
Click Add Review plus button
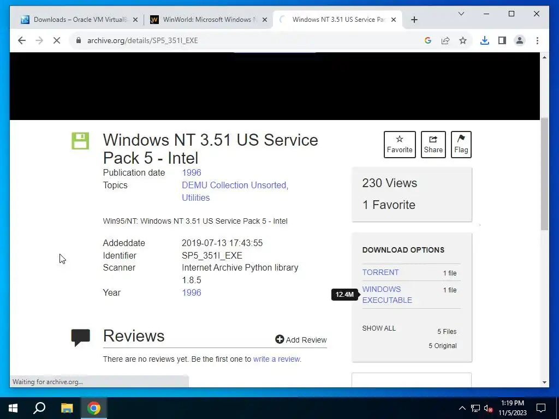pos(301,340)
